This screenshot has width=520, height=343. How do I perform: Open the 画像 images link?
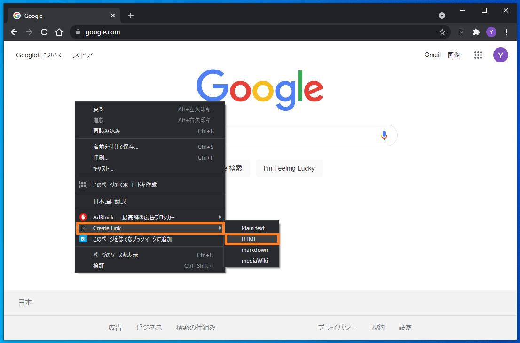point(454,55)
